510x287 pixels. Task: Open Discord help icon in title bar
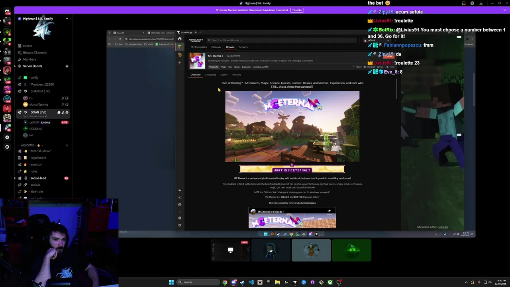tap(472, 3)
